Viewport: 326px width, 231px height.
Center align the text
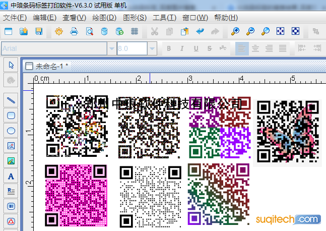(x=255, y=48)
